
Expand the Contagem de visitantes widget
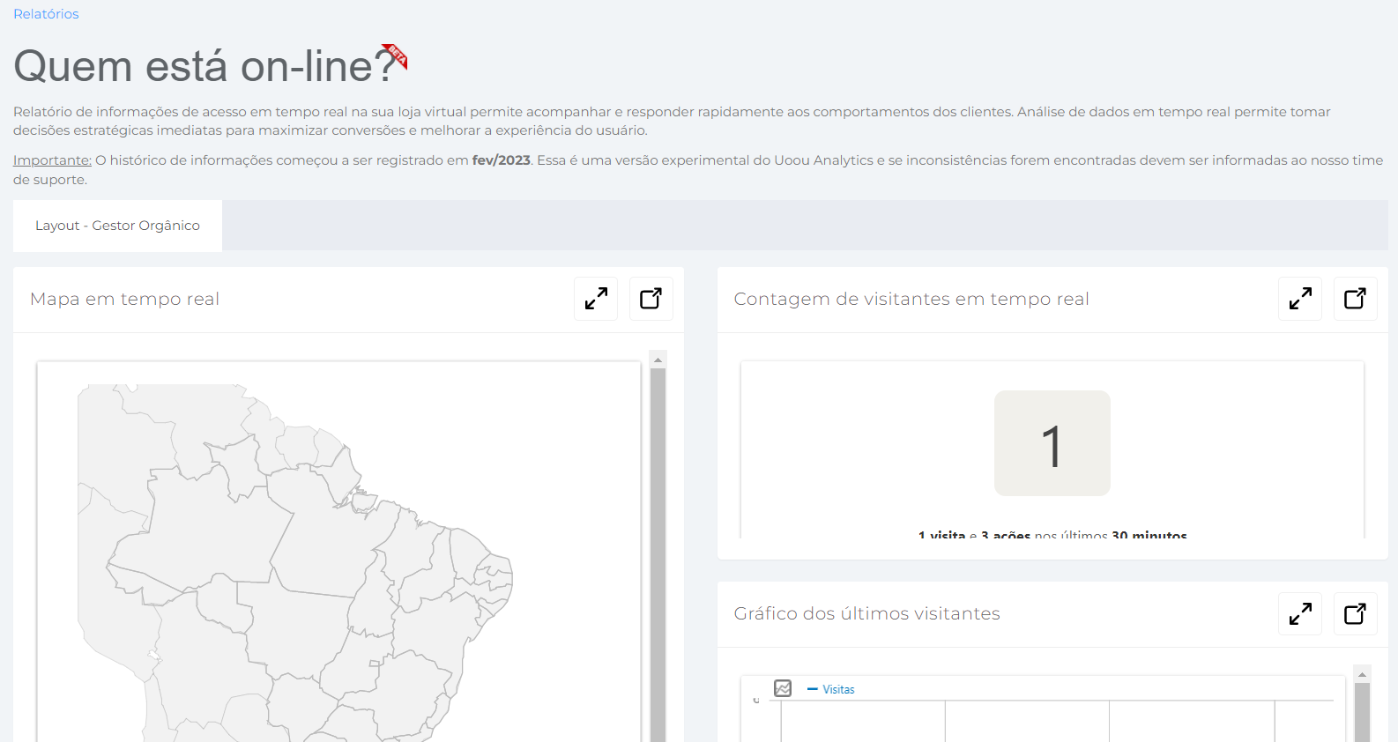coord(1300,299)
